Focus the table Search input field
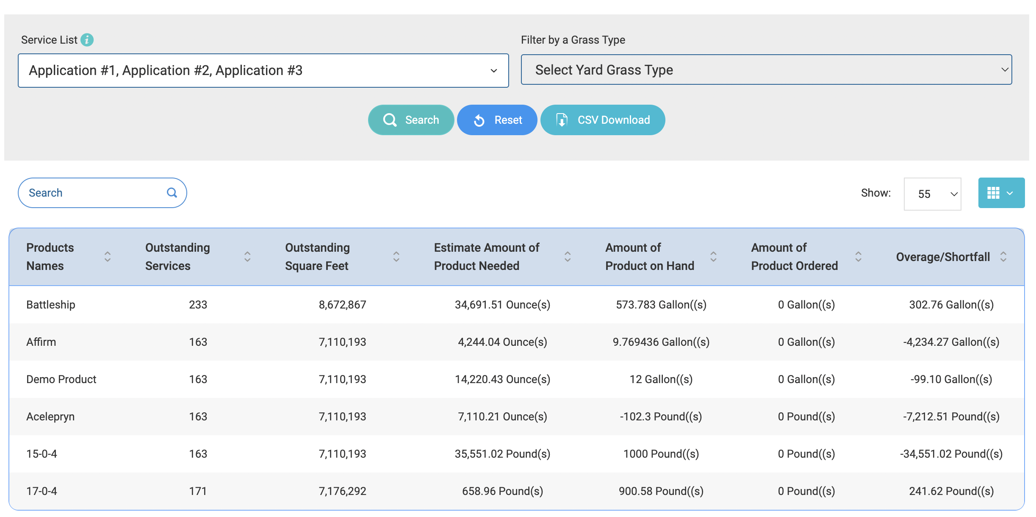Screen dimensions: 1036x517 tap(93, 193)
